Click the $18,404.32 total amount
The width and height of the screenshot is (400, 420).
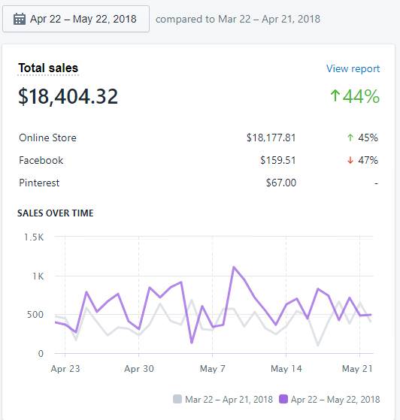point(68,96)
